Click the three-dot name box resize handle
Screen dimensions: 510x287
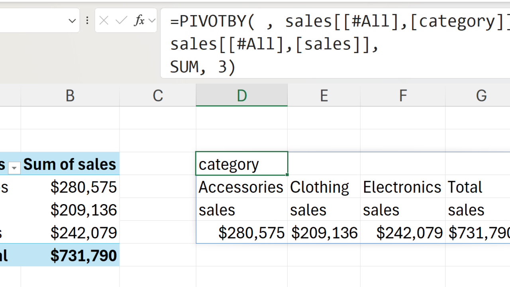click(87, 21)
